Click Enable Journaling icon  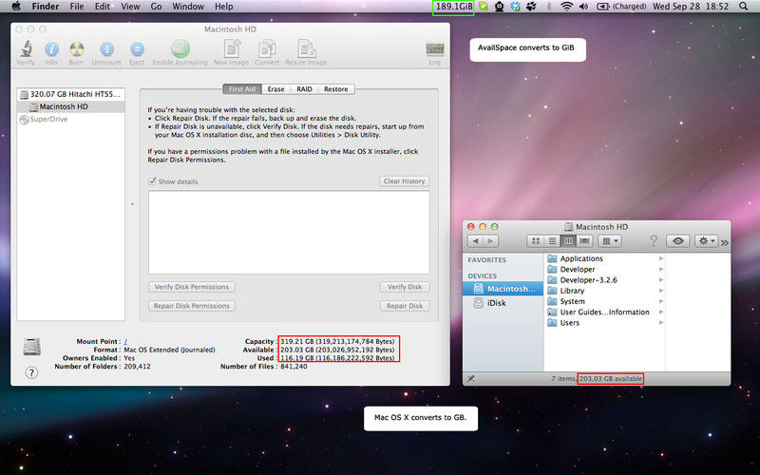tap(180, 48)
